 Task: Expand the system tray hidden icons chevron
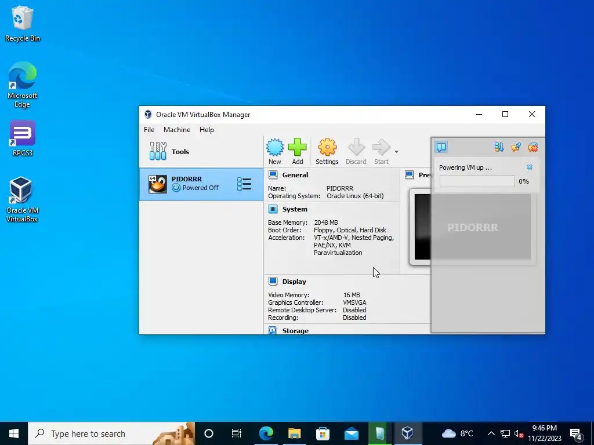pos(491,433)
